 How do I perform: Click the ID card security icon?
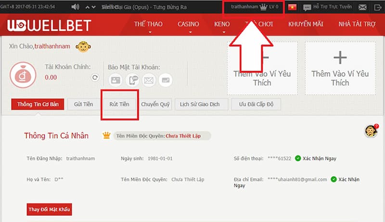[116, 80]
